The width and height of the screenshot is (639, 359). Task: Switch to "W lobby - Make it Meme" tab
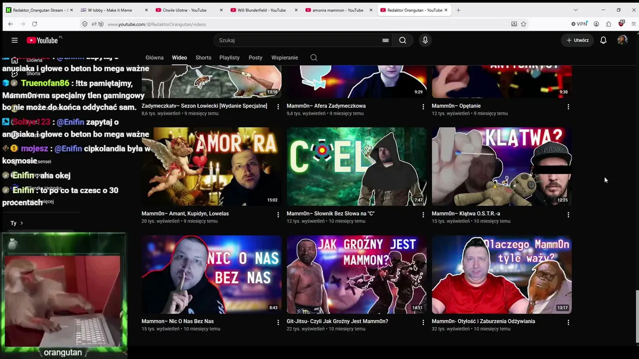click(x=114, y=10)
